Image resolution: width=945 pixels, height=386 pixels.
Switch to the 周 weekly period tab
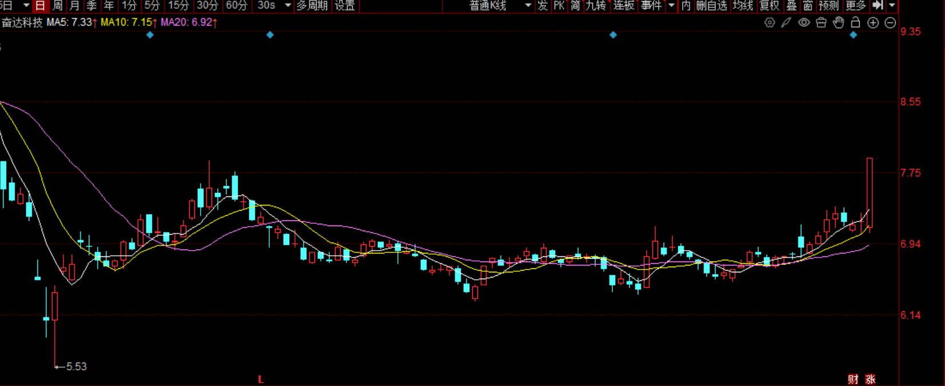(x=57, y=6)
